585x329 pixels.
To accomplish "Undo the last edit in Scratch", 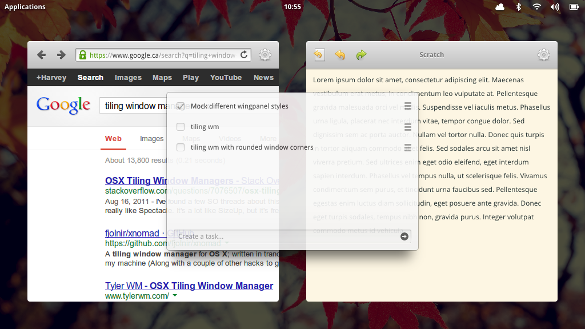I will tap(340, 55).
